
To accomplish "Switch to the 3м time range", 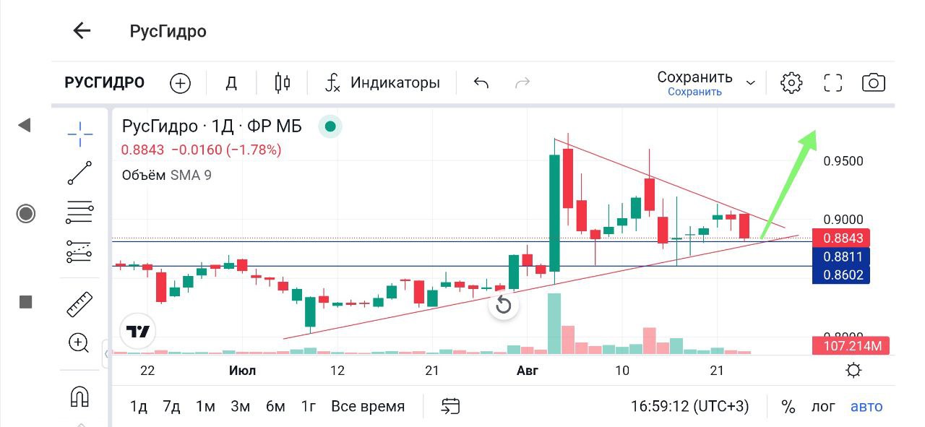I will tap(240, 407).
